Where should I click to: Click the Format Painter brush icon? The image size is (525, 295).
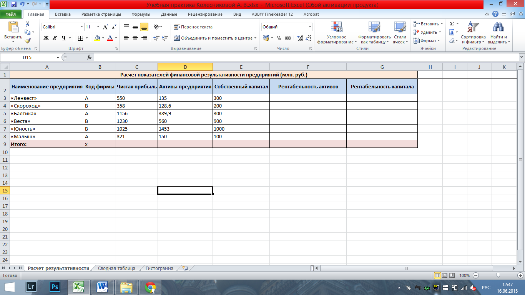[28, 40]
